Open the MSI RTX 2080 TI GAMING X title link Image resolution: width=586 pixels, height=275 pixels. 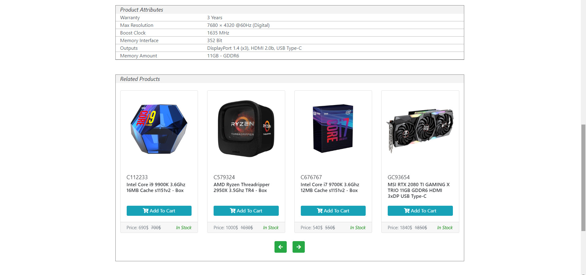[x=419, y=190]
